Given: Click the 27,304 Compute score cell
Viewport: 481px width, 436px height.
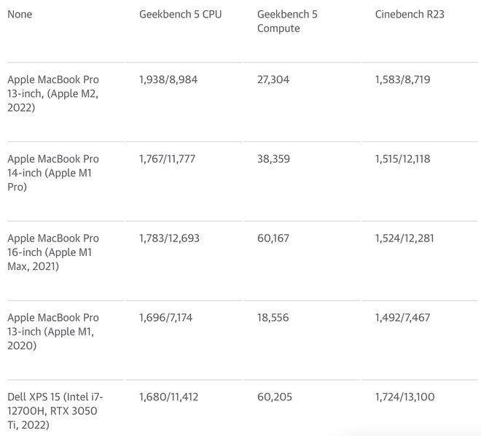Looking at the screenshot, I should [x=273, y=79].
